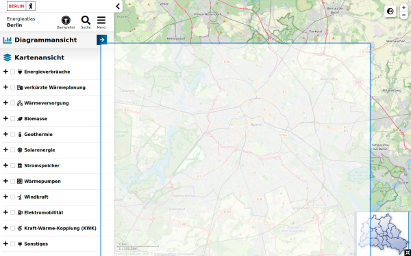The width and height of the screenshot is (411, 256).
Task: Expand the Elektromobilität category
Action: [x=5, y=212]
